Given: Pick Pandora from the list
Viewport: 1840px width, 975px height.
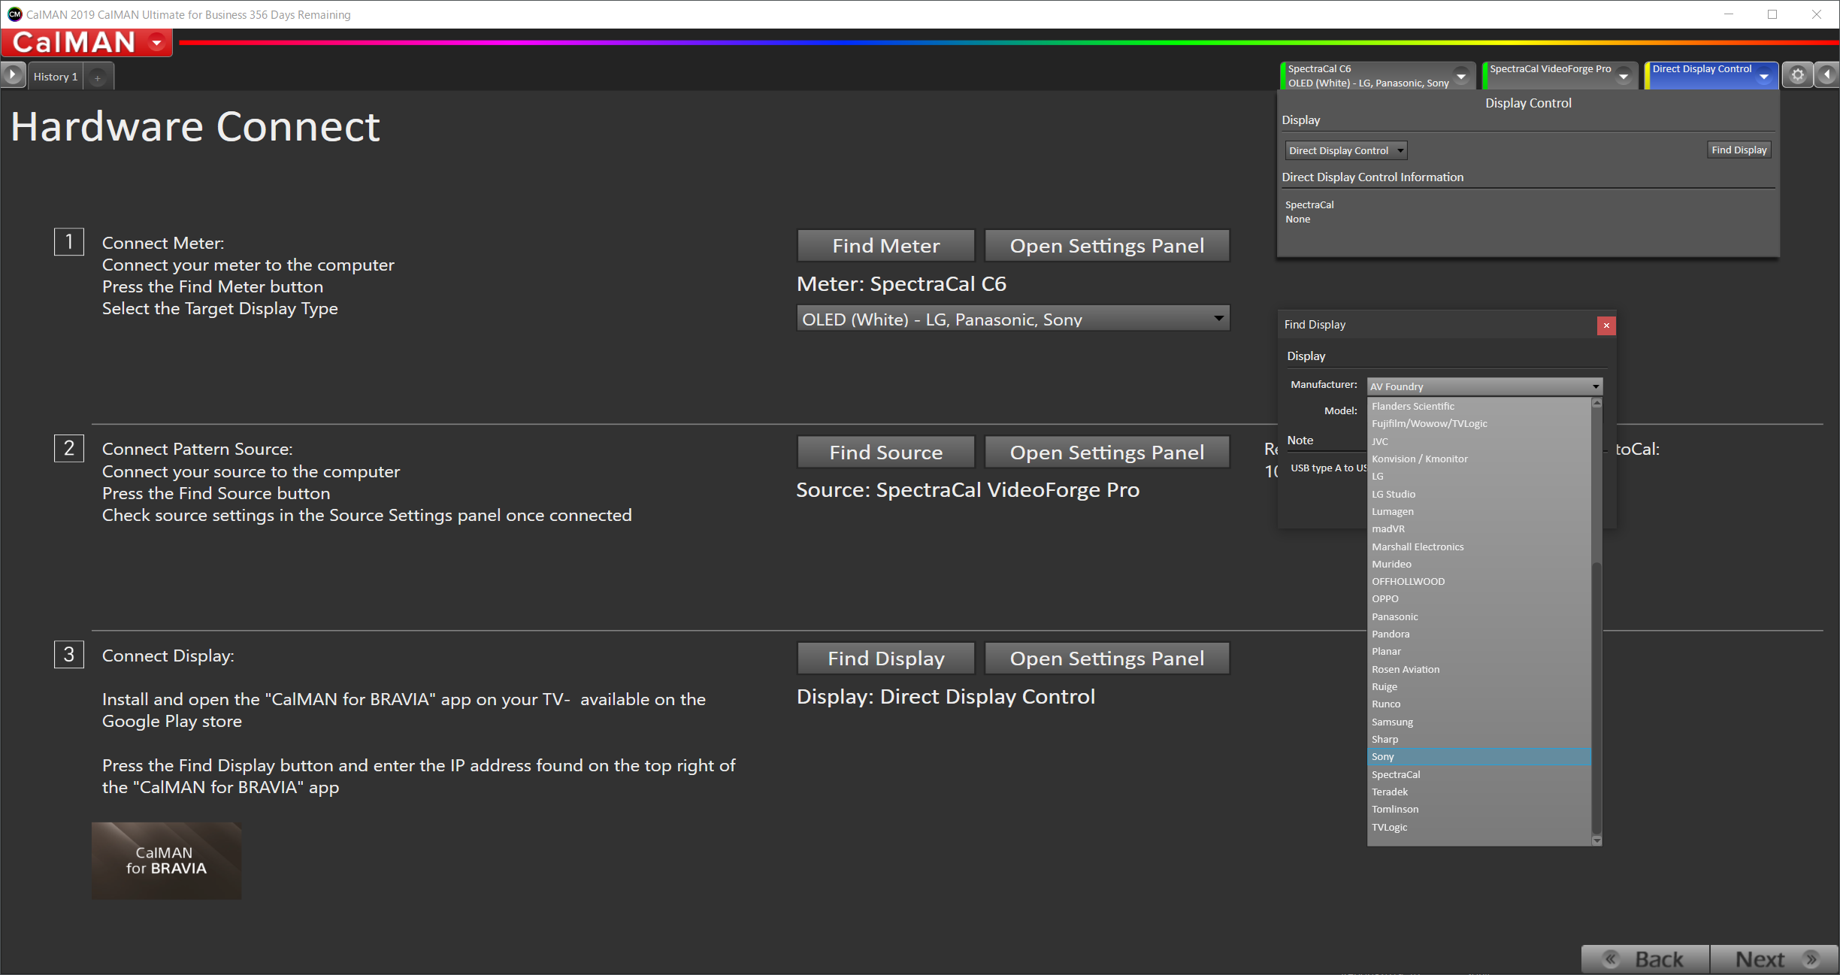Looking at the screenshot, I should [x=1479, y=634].
